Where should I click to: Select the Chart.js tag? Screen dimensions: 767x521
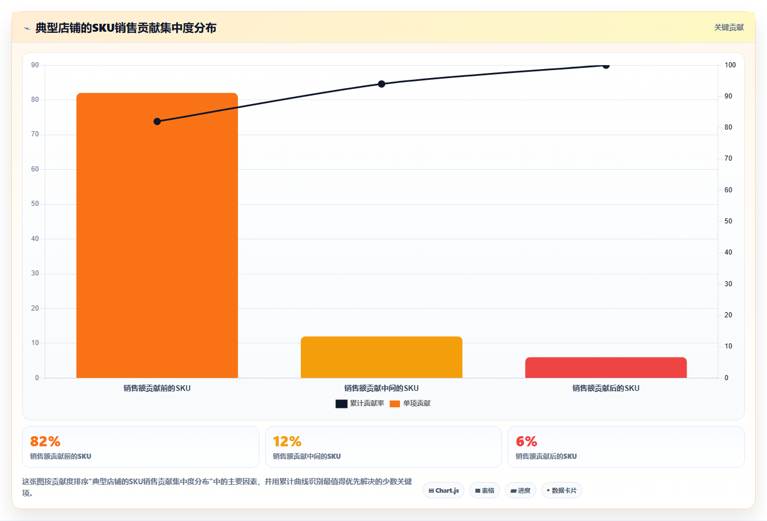tap(444, 490)
